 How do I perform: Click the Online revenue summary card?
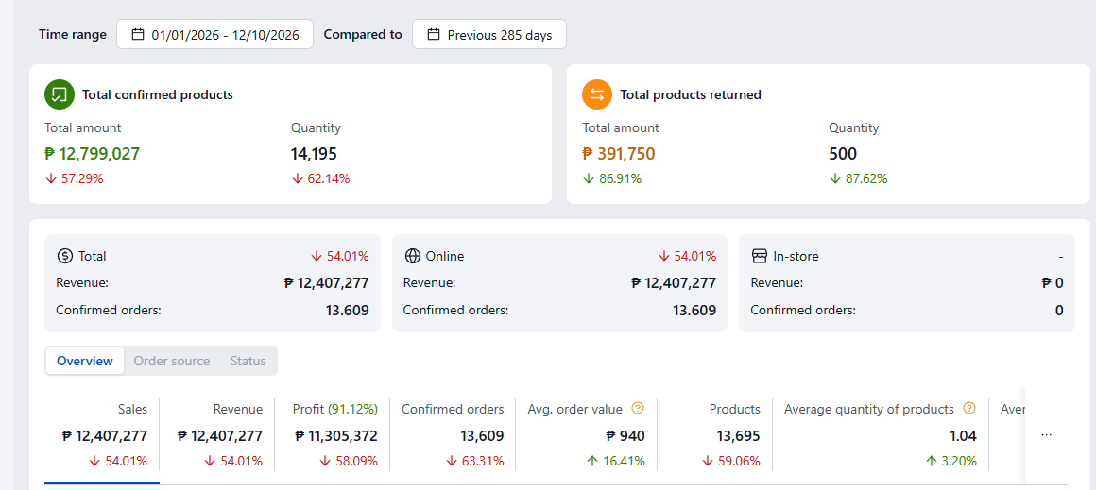[560, 282]
